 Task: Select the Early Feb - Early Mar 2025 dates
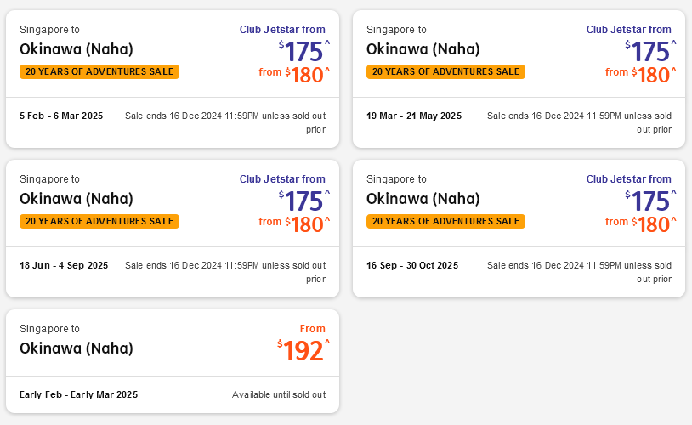click(x=78, y=394)
